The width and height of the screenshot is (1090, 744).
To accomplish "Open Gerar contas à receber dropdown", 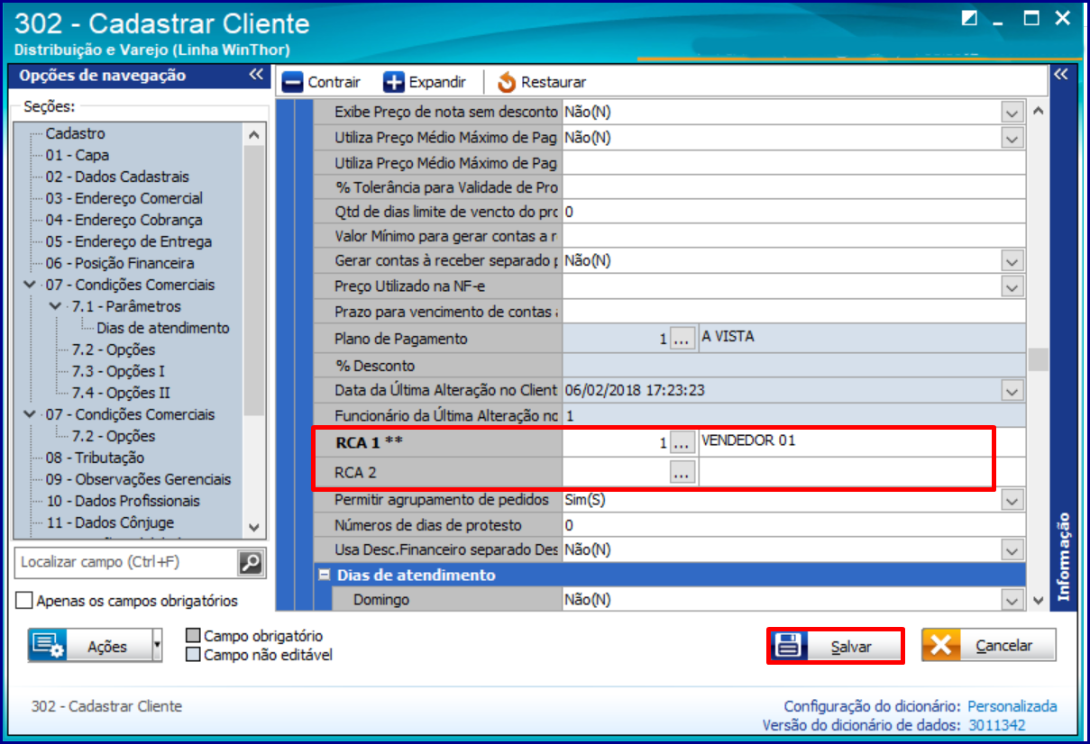I will point(1013,260).
